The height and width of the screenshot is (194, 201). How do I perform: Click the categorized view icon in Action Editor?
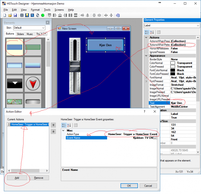coord(64,125)
